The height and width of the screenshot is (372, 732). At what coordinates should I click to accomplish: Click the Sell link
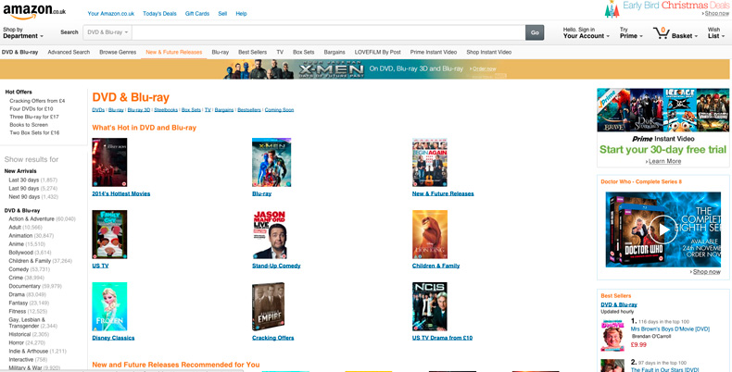(222, 14)
